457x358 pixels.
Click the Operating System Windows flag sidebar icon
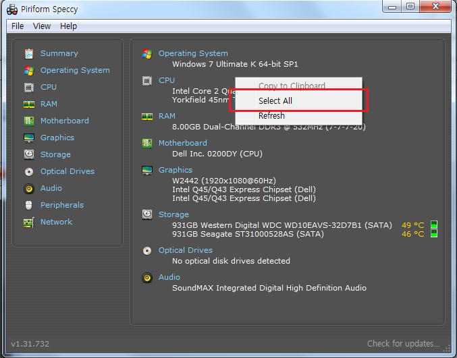coord(29,70)
